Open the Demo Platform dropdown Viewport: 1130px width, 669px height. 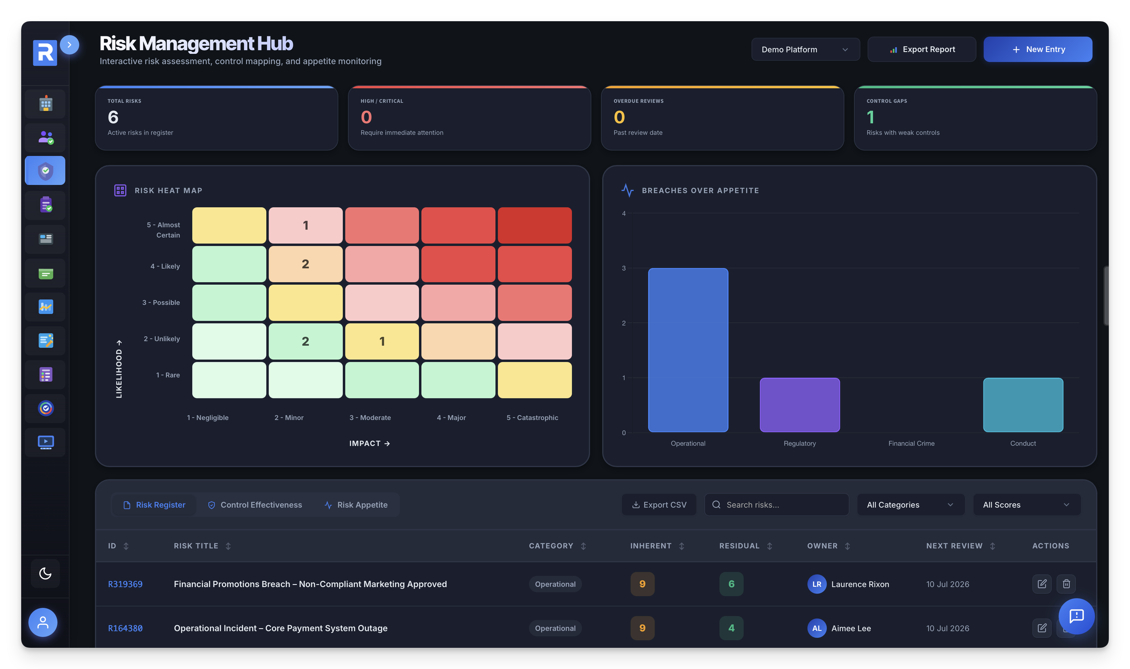coord(805,49)
